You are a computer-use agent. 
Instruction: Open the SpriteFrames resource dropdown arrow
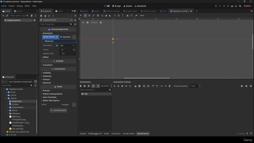[74, 37]
